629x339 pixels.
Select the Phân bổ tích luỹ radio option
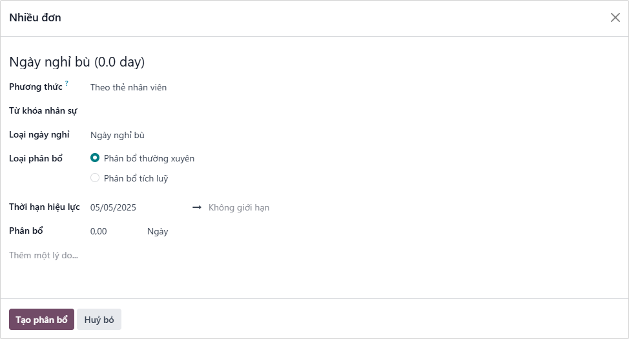pyautogui.click(x=95, y=178)
